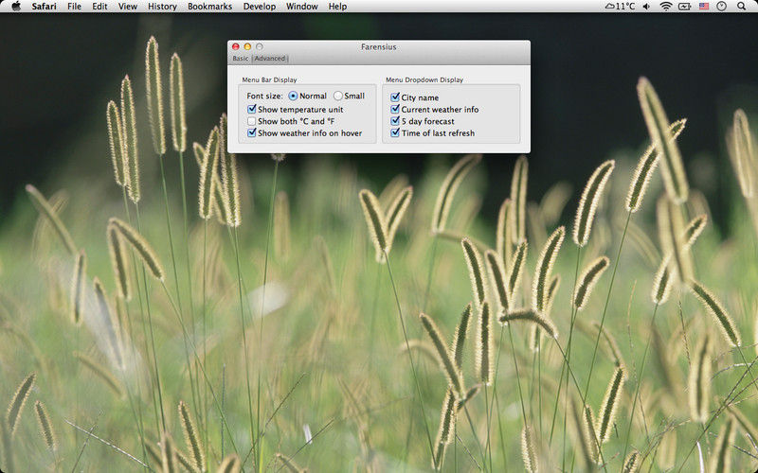Open the History menu

(162, 7)
